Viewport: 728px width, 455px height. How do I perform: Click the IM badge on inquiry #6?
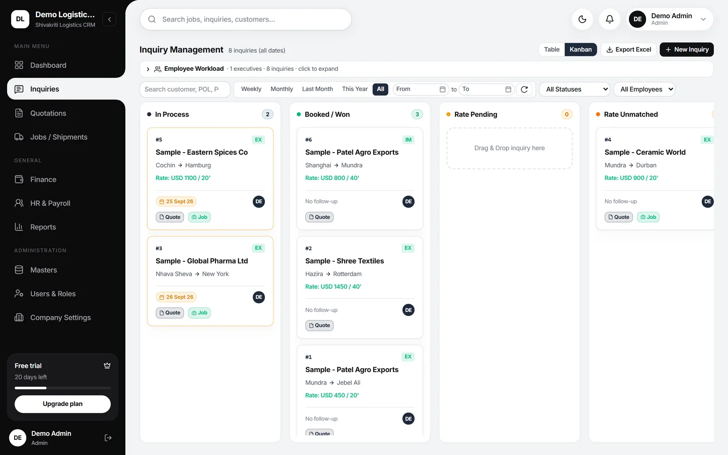tap(408, 140)
